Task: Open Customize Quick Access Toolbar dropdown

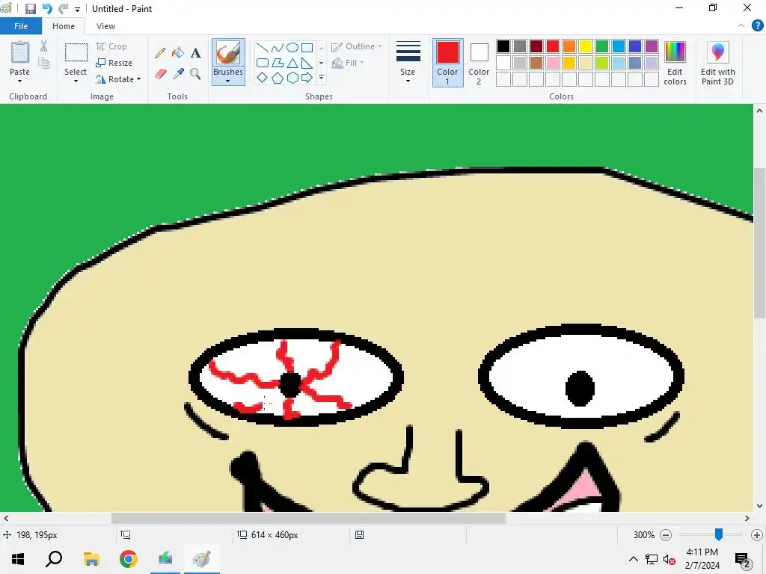Action: 77,9
